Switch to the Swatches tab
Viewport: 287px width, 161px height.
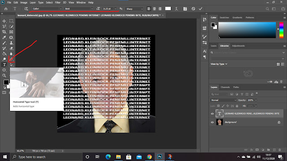(224, 17)
